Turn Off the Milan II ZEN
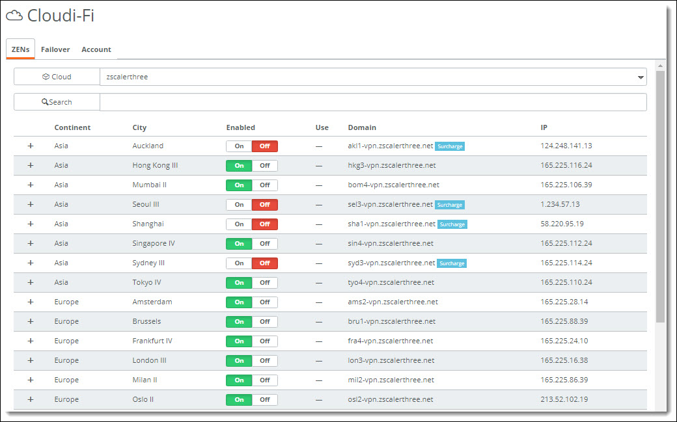The image size is (677, 422). (x=265, y=380)
